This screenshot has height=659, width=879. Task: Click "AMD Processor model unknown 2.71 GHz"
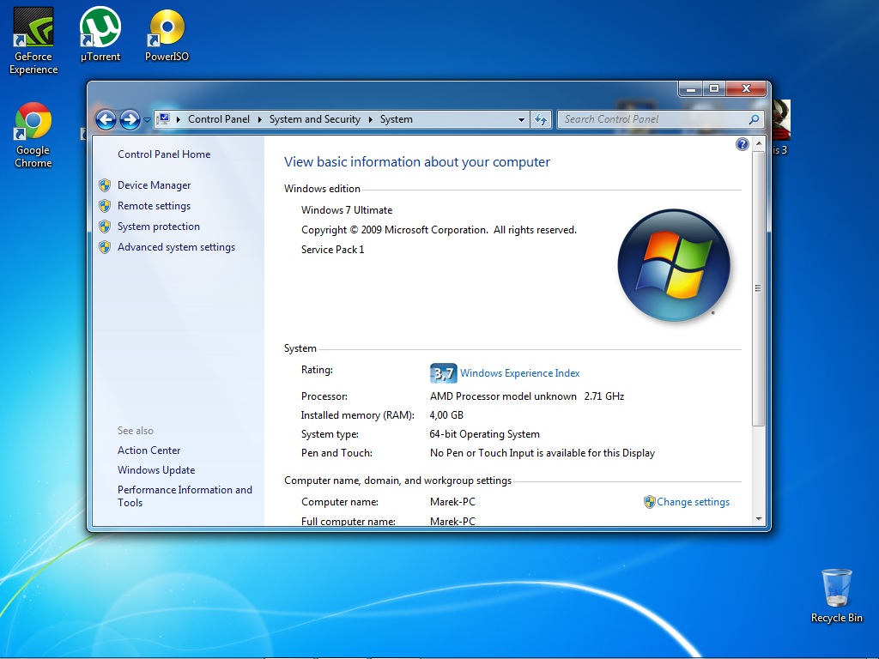pos(527,396)
